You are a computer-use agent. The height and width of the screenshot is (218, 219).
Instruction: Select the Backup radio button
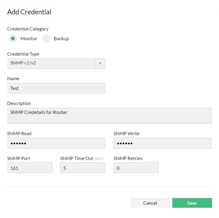47,39
